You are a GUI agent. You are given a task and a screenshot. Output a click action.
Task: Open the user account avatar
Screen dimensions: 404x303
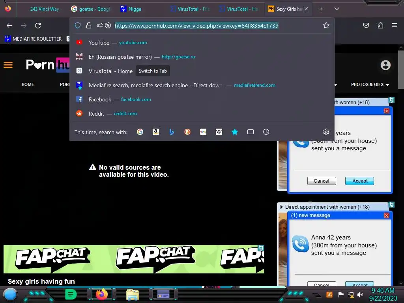pos(386,65)
